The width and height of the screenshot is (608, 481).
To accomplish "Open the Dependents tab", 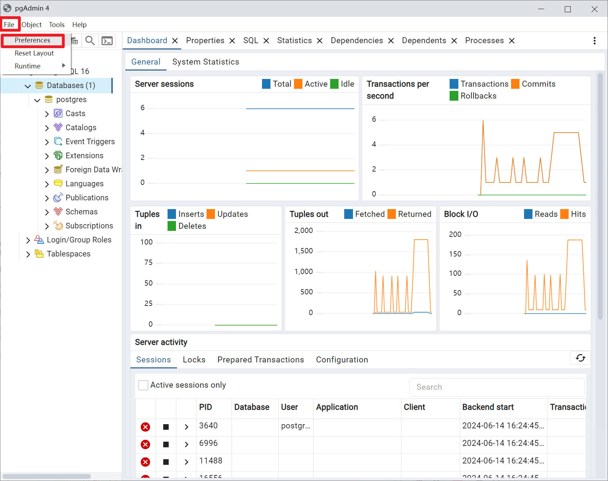I will [x=424, y=40].
